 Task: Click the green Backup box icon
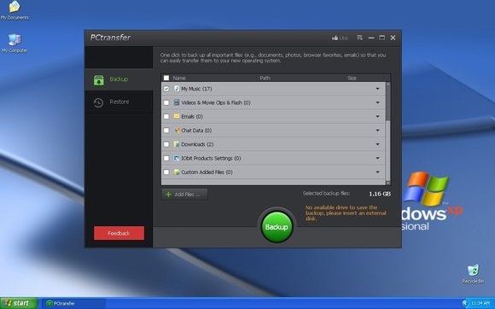pos(99,80)
